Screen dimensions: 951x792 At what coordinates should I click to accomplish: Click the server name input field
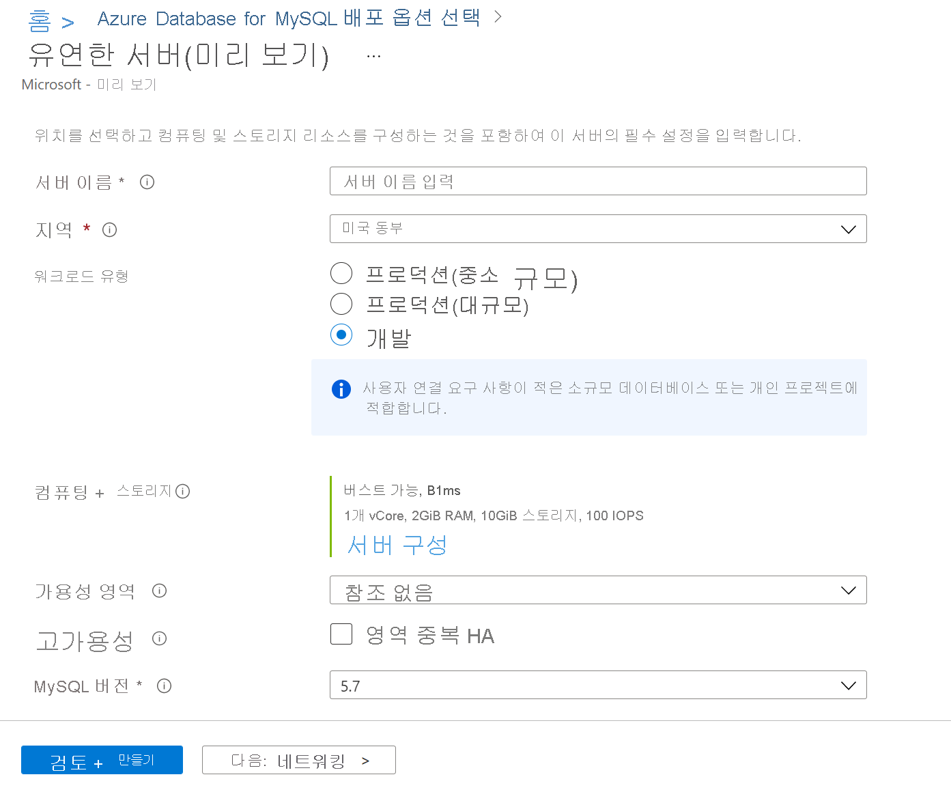tap(597, 181)
